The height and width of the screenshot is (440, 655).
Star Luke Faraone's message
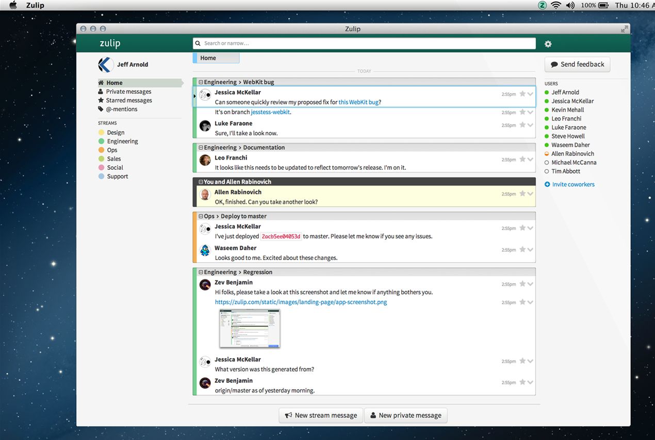pyautogui.click(x=522, y=125)
